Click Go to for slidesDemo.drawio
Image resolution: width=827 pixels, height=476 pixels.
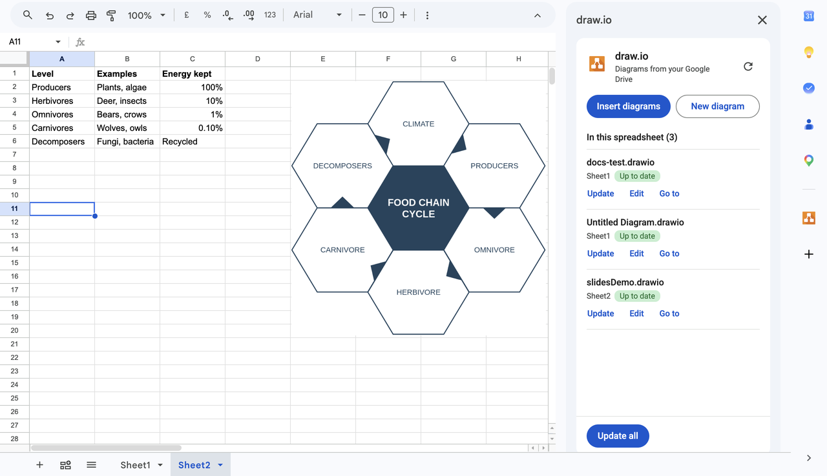click(x=669, y=313)
